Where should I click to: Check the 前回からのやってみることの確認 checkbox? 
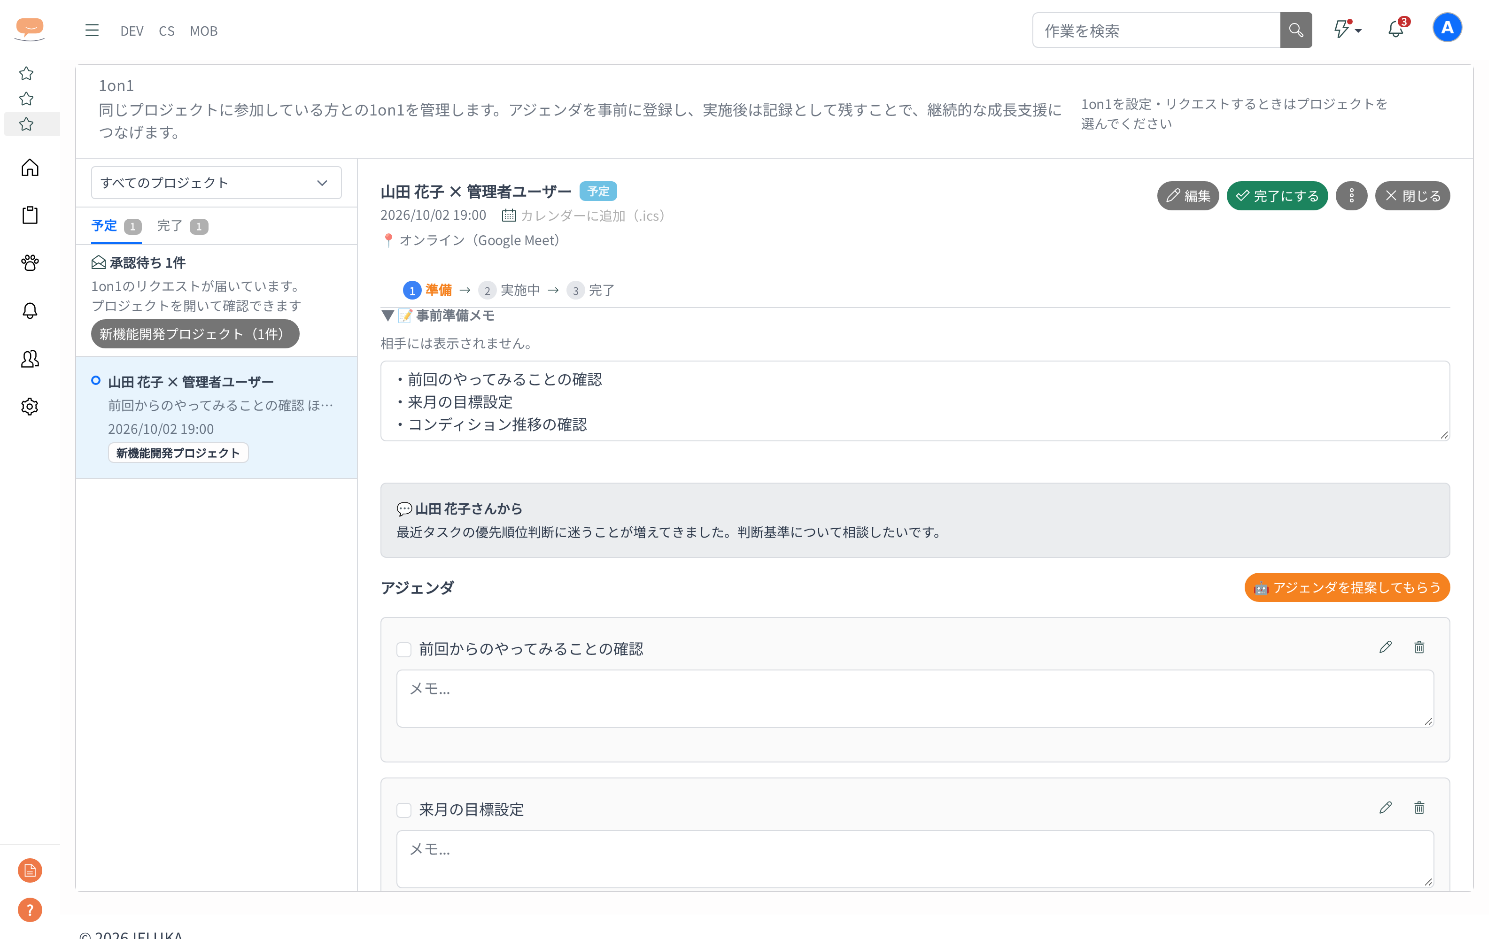(404, 650)
